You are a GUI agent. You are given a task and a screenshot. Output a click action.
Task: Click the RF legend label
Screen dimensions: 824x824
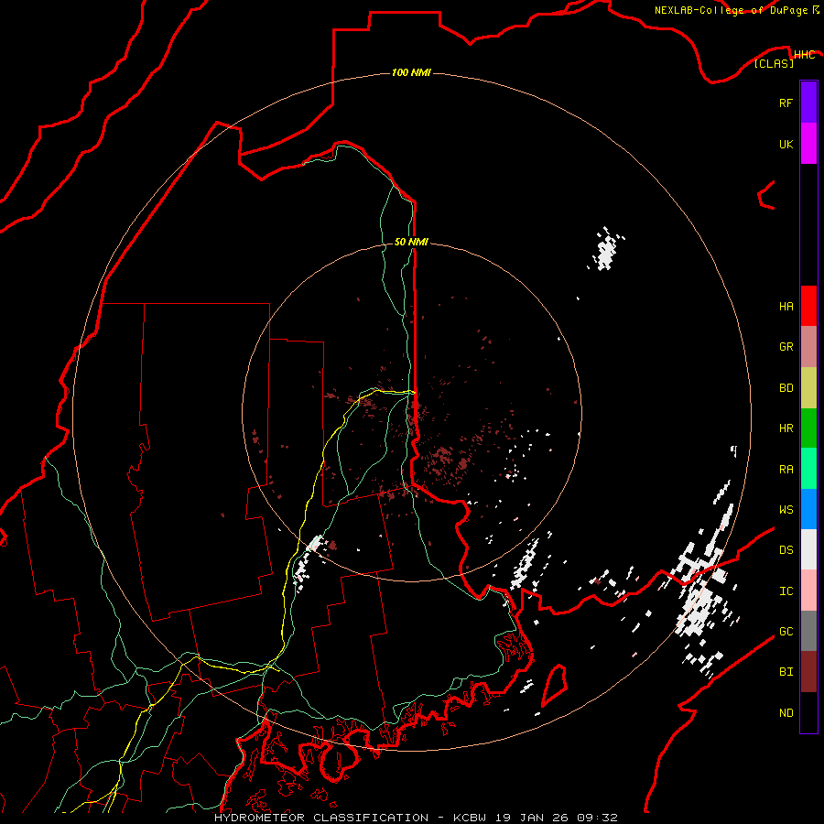pyautogui.click(x=786, y=103)
